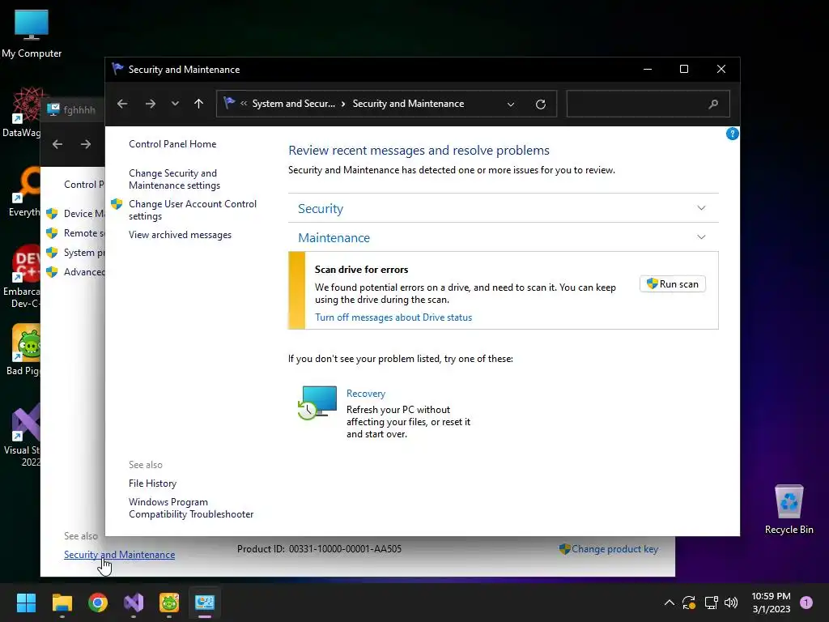Collapse the Maintenance section chevron
This screenshot has height=622, width=829.
click(701, 237)
